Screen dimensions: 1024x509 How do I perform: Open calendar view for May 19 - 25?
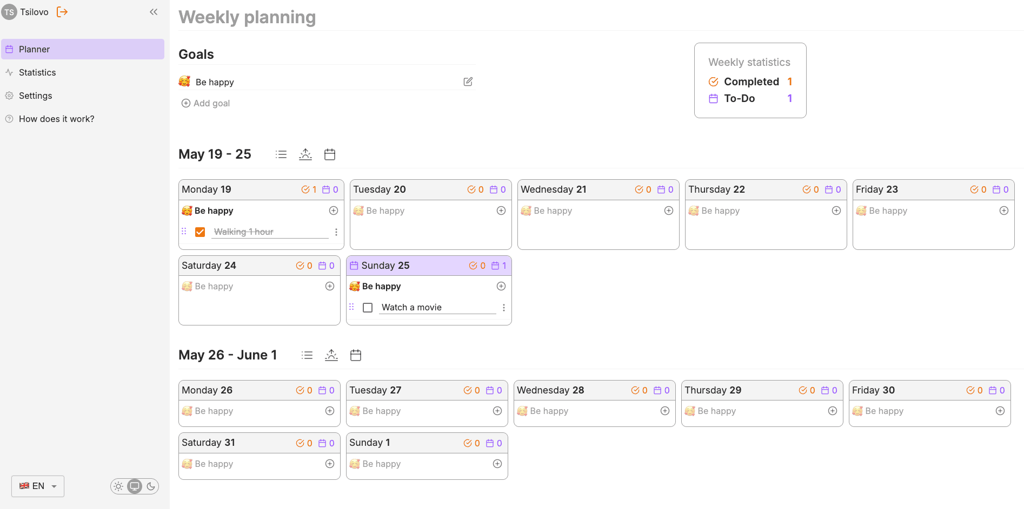(330, 154)
